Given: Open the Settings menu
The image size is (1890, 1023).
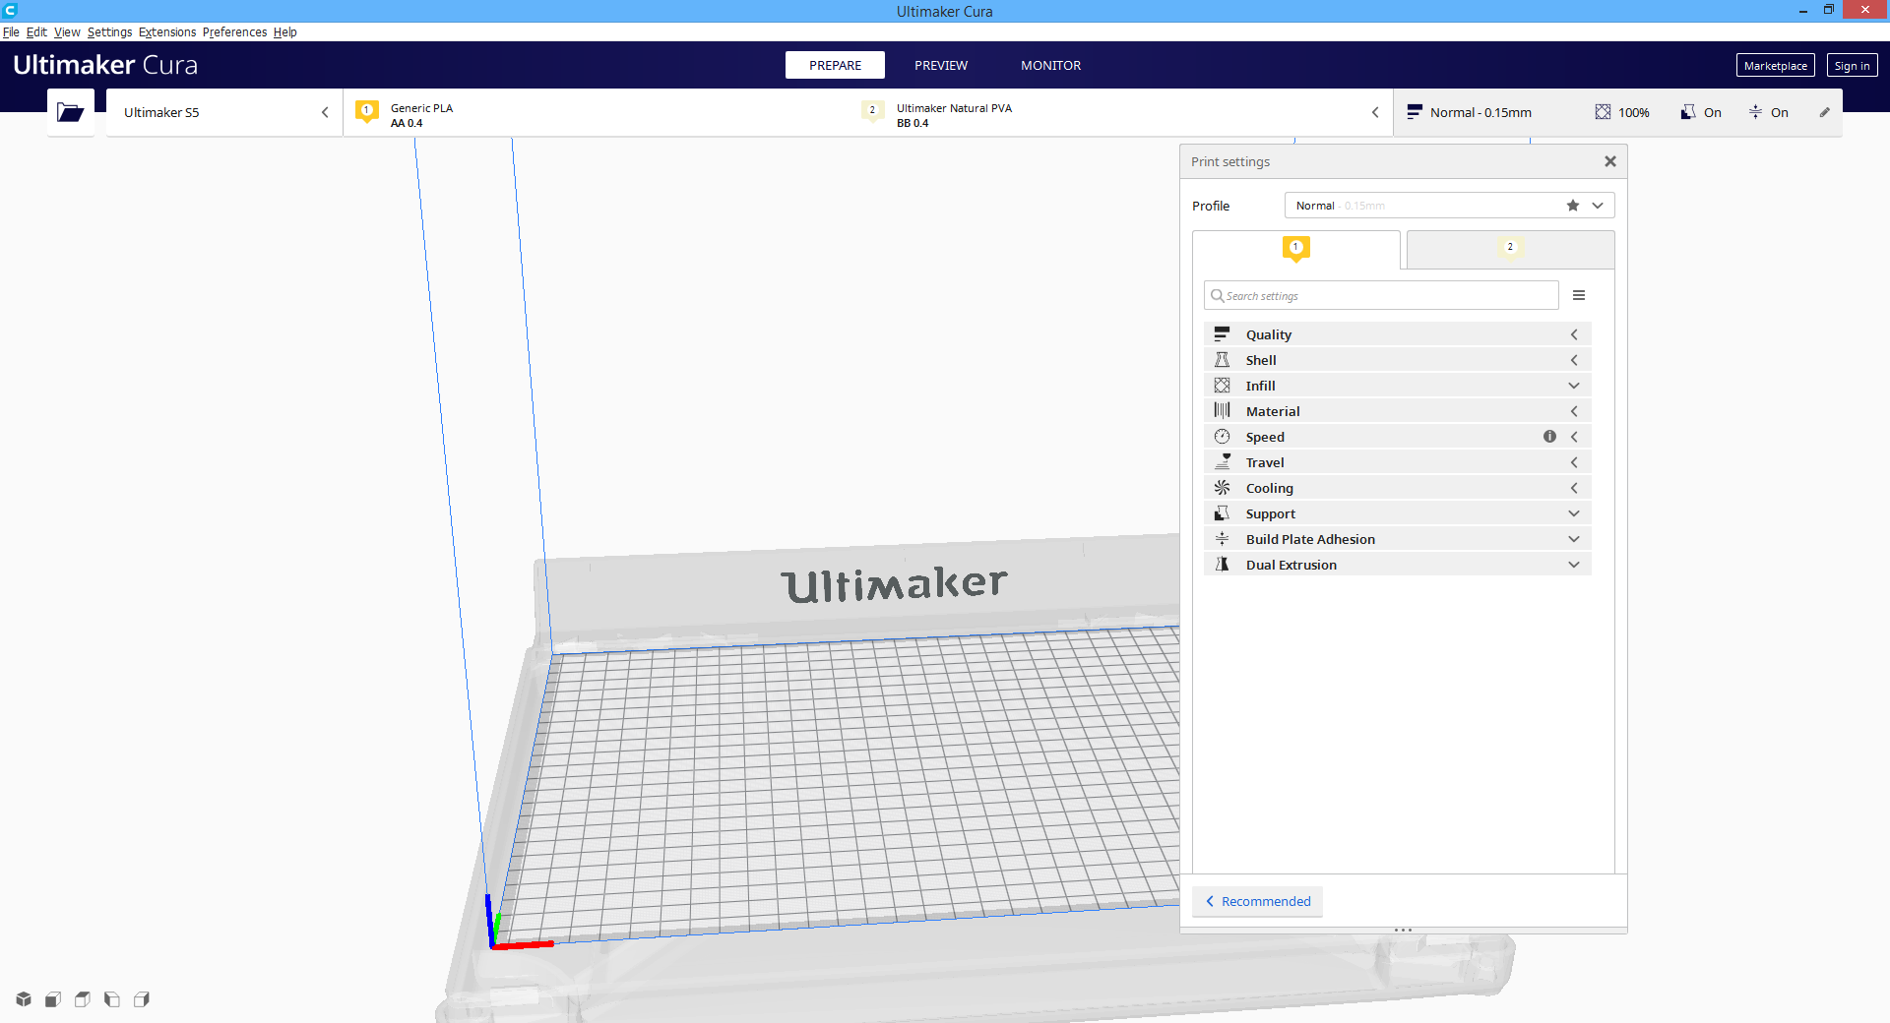Looking at the screenshot, I should pos(109,32).
